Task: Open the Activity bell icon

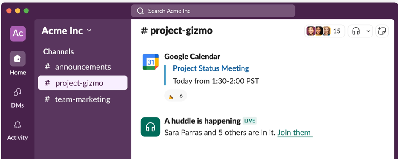Action: tap(17, 131)
